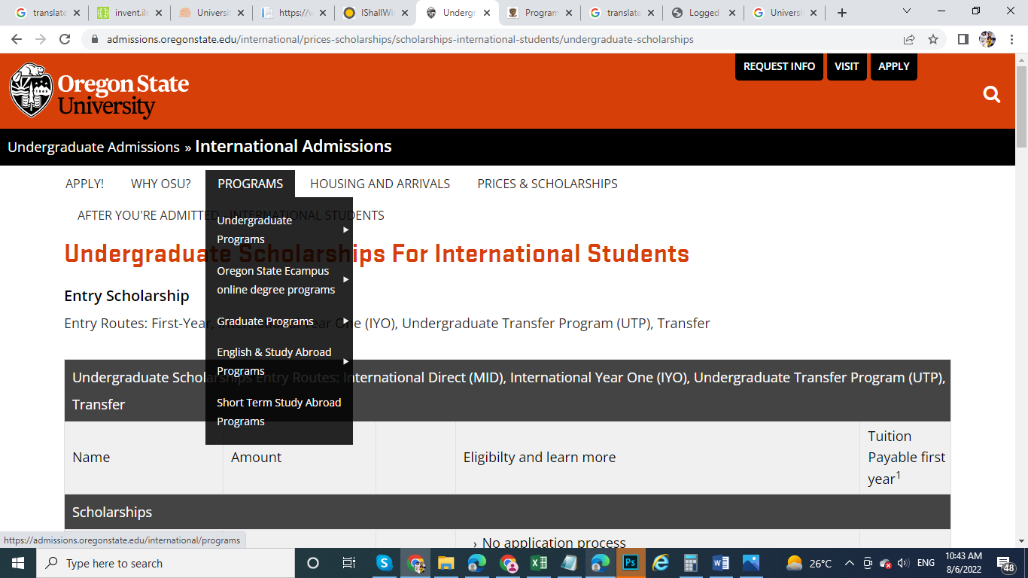Viewport: 1028px width, 578px height.
Task: Click the Cortana circle icon on taskbar
Action: tap(313, 563)
